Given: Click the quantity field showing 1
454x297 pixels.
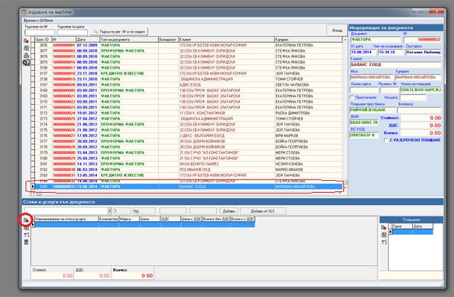Looking at the screenshot, I should 122,211.
